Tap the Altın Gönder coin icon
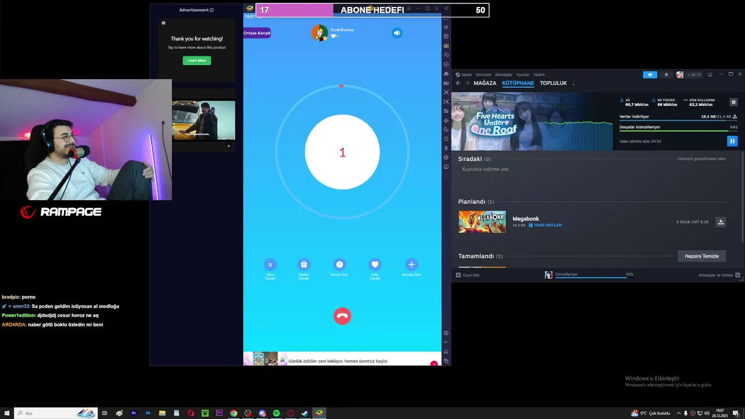 pos(270,264)
